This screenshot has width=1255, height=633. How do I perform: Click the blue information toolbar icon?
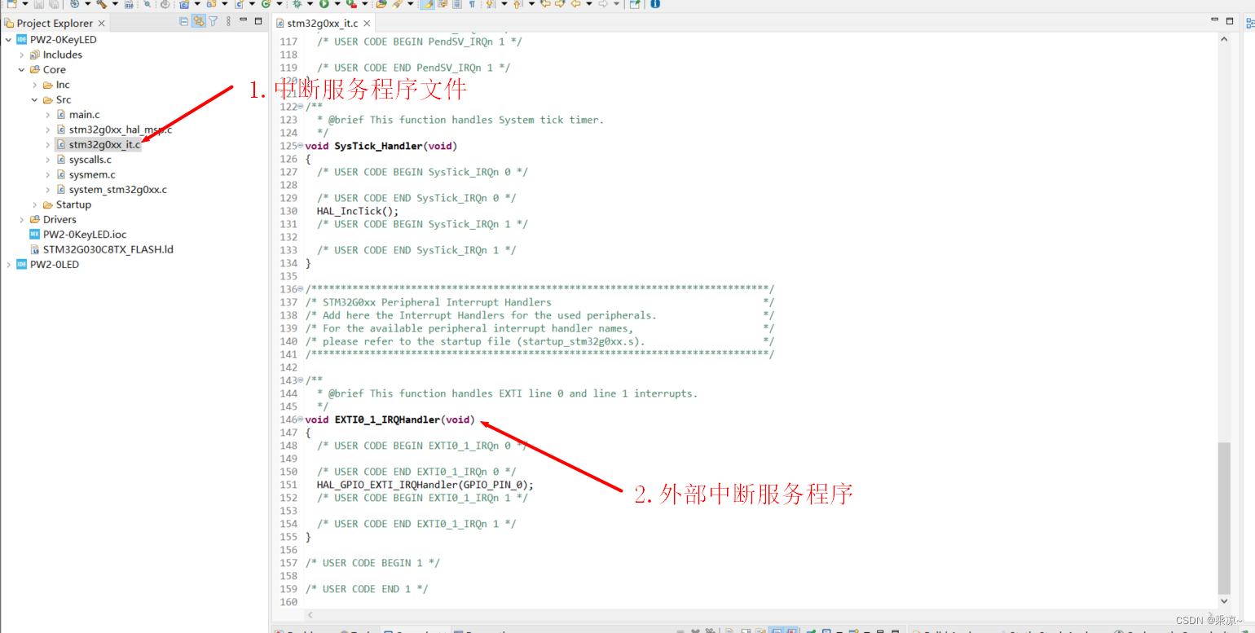(x=655, y=4)
